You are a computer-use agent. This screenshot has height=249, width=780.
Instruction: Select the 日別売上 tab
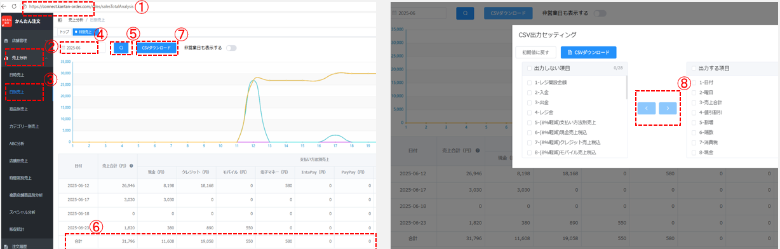point(83,31)
